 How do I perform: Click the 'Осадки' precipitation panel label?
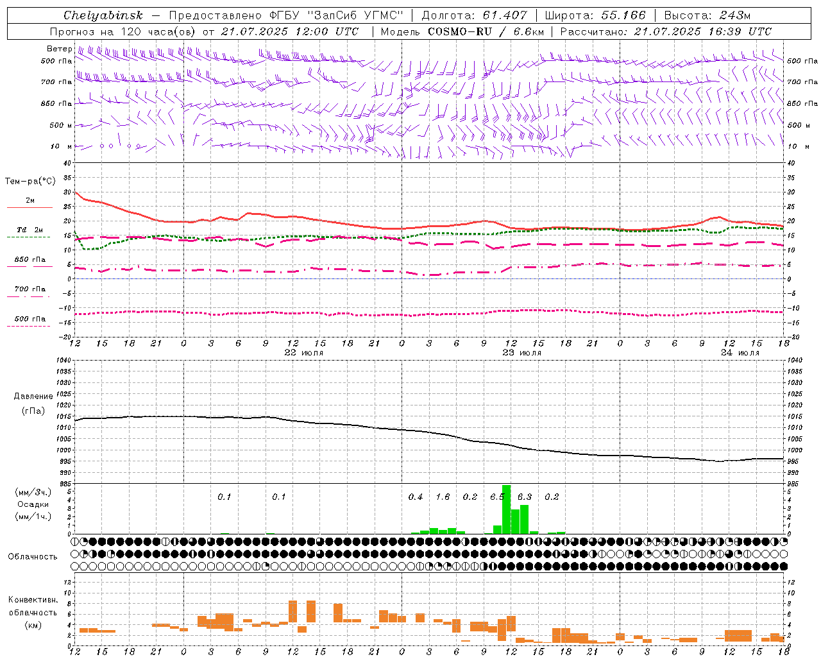(33, 504)
